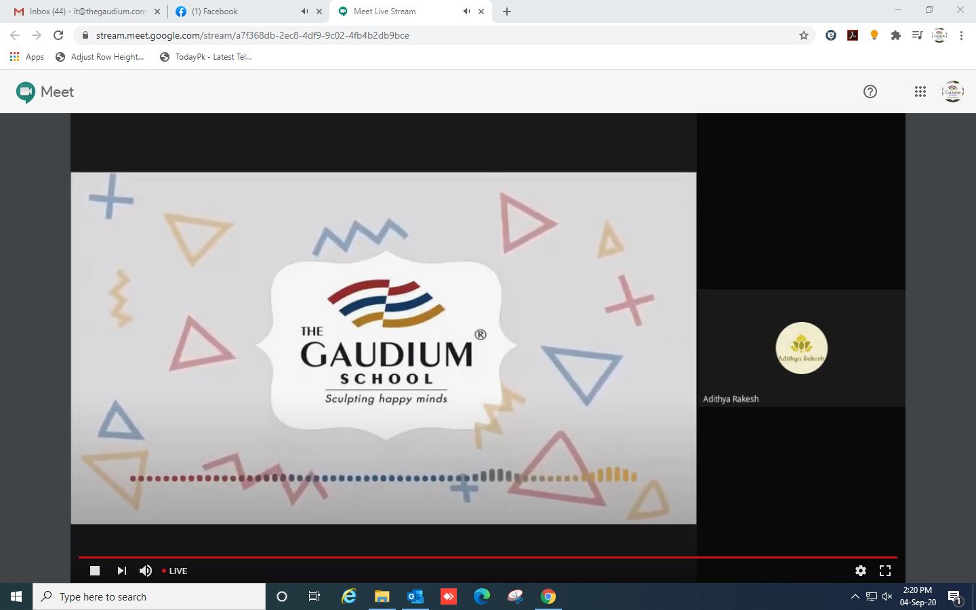The image size is (976, 610).
Task: Click the red stream progress bar
Action: point(488,557)
